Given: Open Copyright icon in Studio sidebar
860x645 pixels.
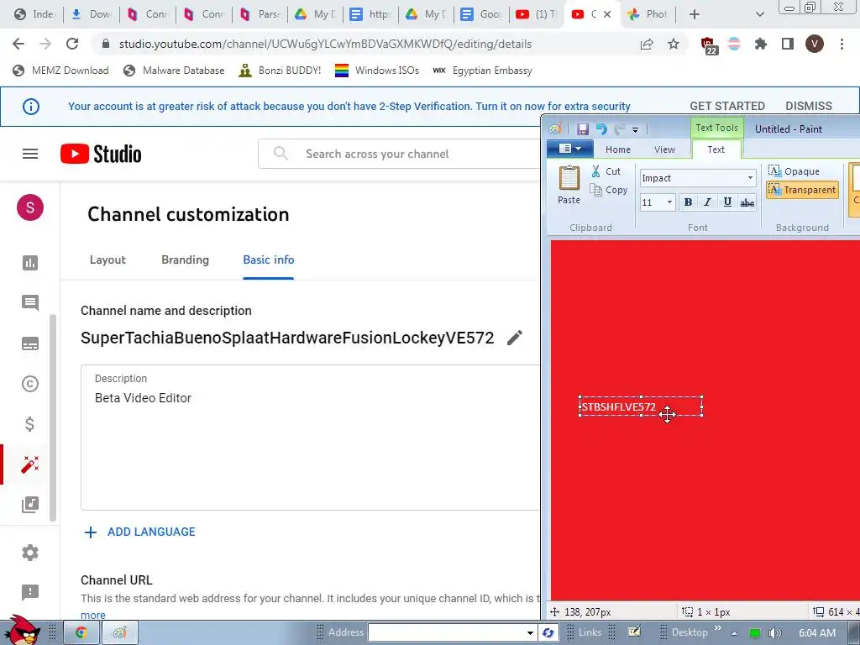Looking at the screenshot, I should [x=30, y=383].
